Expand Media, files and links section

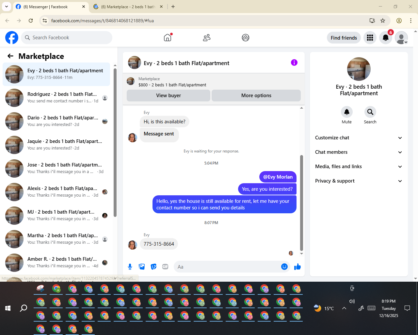359,167
